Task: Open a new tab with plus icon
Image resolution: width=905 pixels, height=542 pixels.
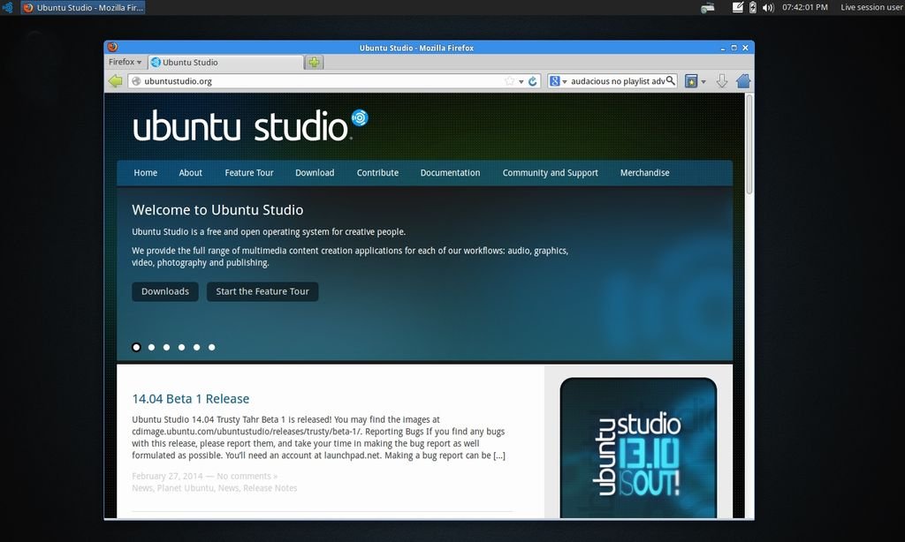Action: coord(314,62)
